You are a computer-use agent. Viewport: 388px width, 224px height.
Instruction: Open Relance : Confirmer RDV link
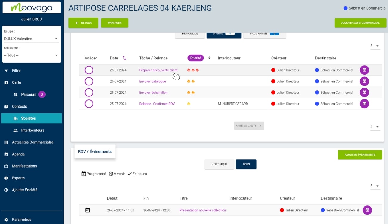[157, 104]
